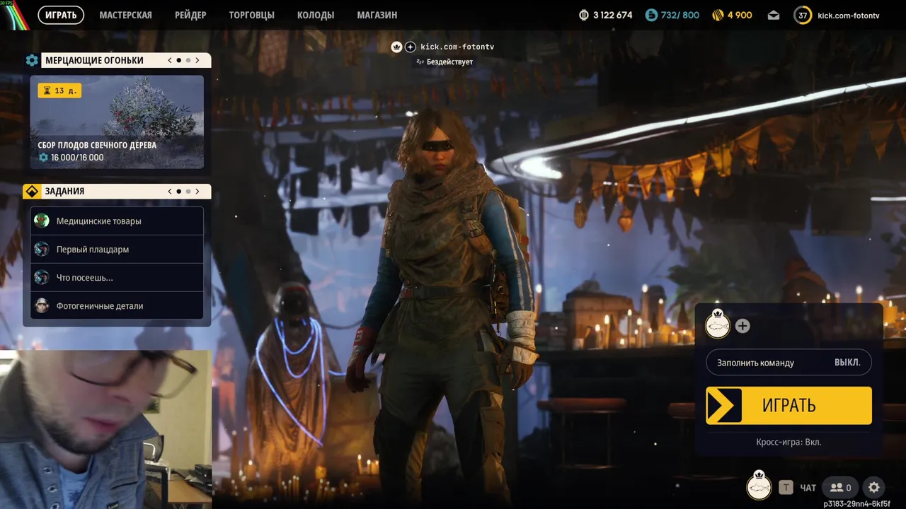
Task: Open the friends list showing 0 online
Action: point(840,487)
